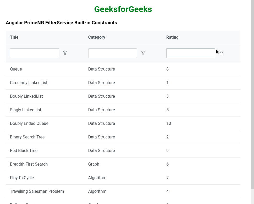Click the Rating filter text input
The height and width of the screenshot is (204, 254).
click(190, 53)
